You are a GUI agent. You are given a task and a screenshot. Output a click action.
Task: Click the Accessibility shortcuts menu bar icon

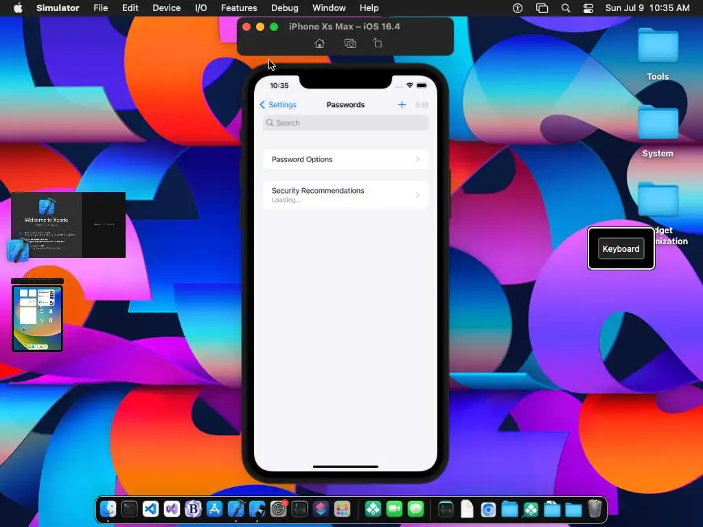(518, 8)
